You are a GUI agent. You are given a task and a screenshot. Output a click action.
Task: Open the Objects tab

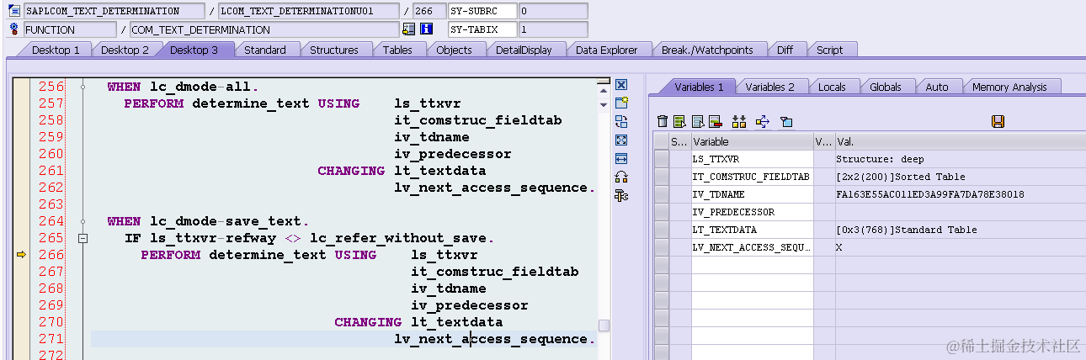[454, 50]
